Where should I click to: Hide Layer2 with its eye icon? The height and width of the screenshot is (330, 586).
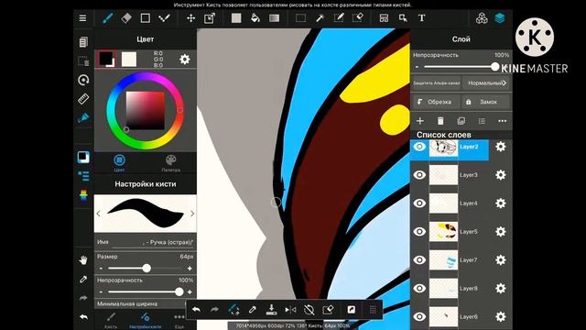[x=419, y=147]
